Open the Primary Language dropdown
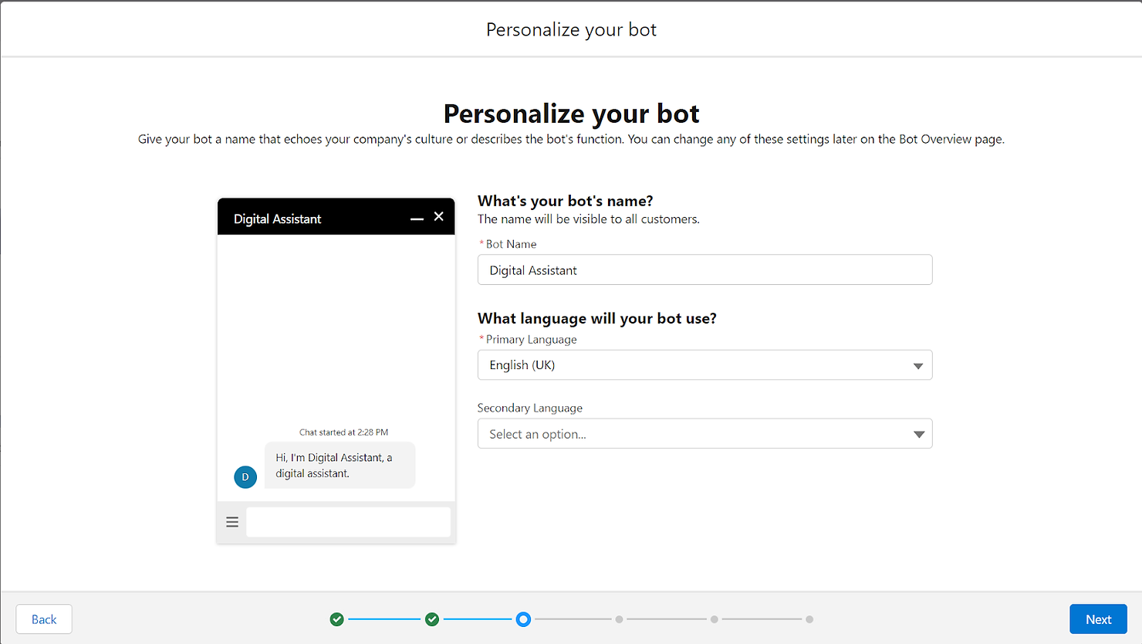Viewport: 1142px width, 644px height. [x=704, y=365]
